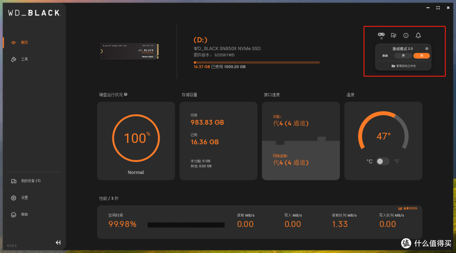Screen dimensions: 456x253
Task: Click the gear icon next to 设置
Action: click(14, 198)
